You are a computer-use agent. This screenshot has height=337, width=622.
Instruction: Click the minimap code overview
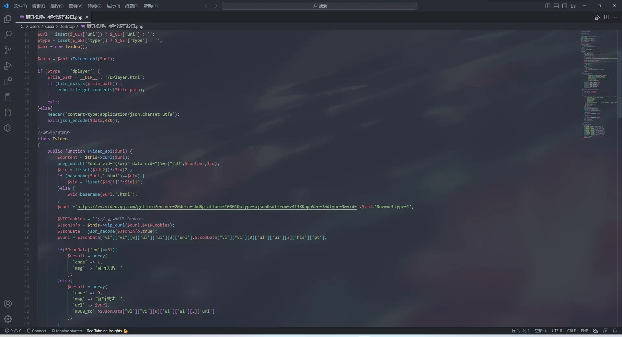(x=599, y=85)
